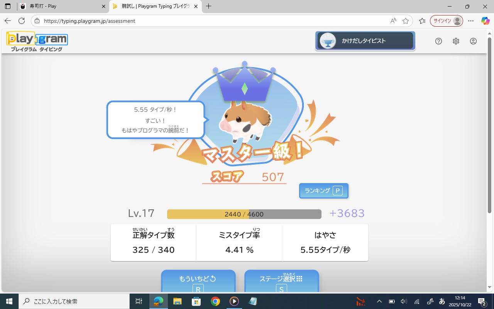Click the trophy icon in rank badge
494x309 pixels.
pos(328,41)
